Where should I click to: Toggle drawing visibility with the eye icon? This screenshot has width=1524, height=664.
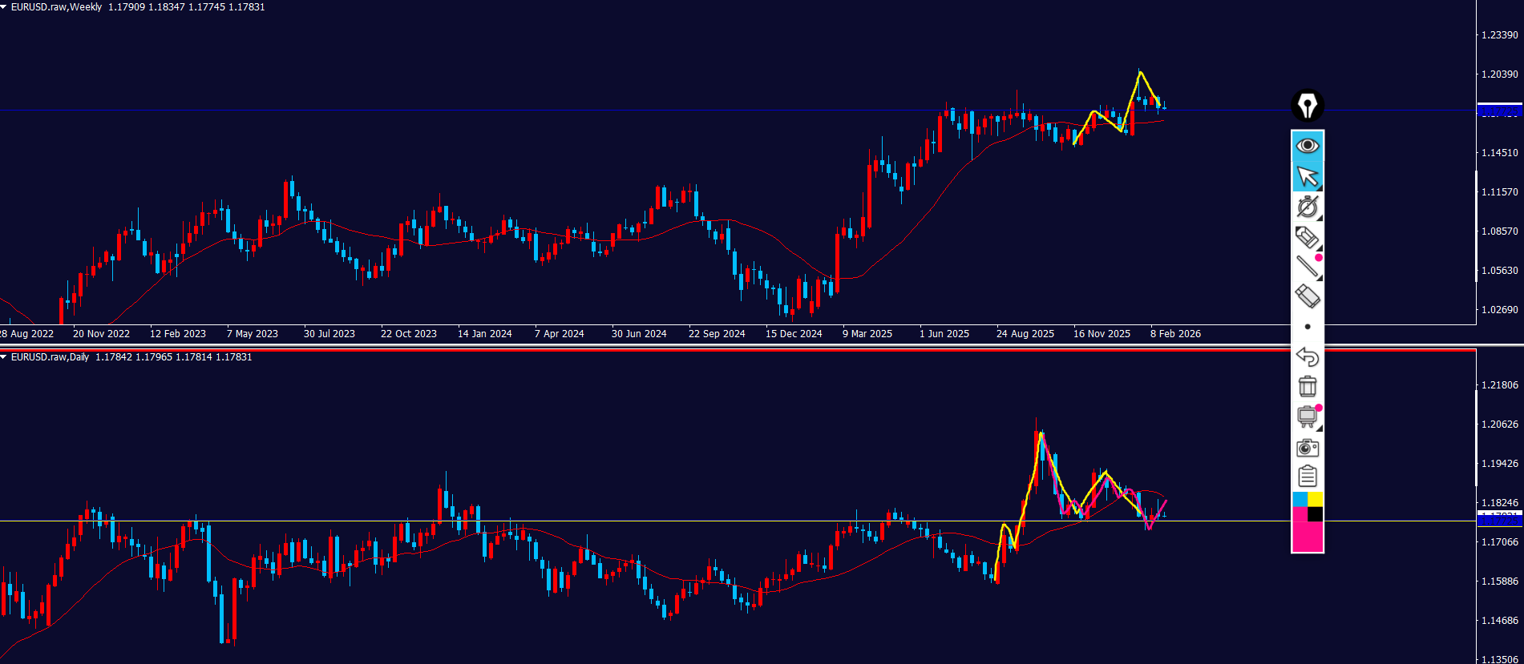click(1307, 146)
